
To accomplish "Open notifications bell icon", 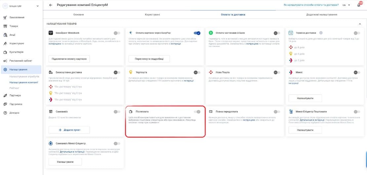I will pos(359,5).
